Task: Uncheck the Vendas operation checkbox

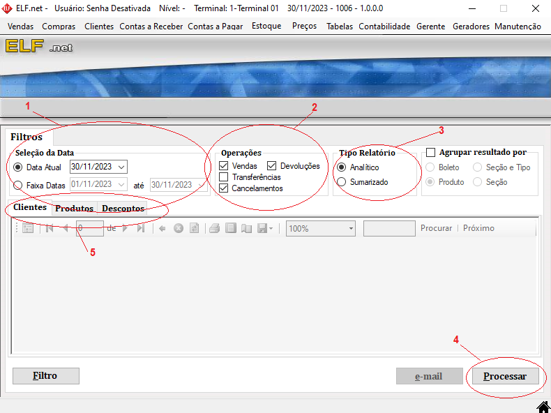Action: [223, 165]
